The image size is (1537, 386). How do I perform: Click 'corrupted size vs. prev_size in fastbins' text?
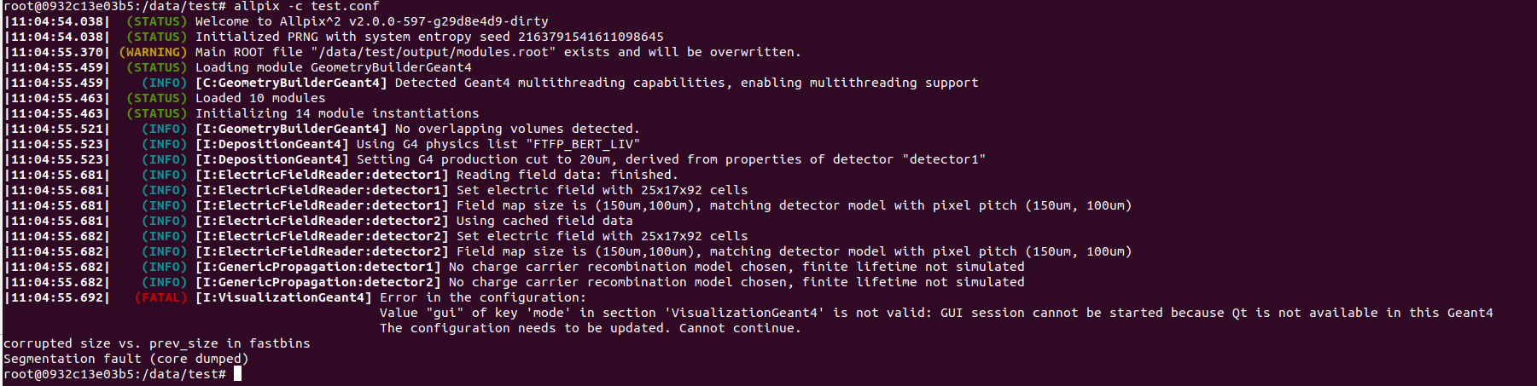(157, 343)
